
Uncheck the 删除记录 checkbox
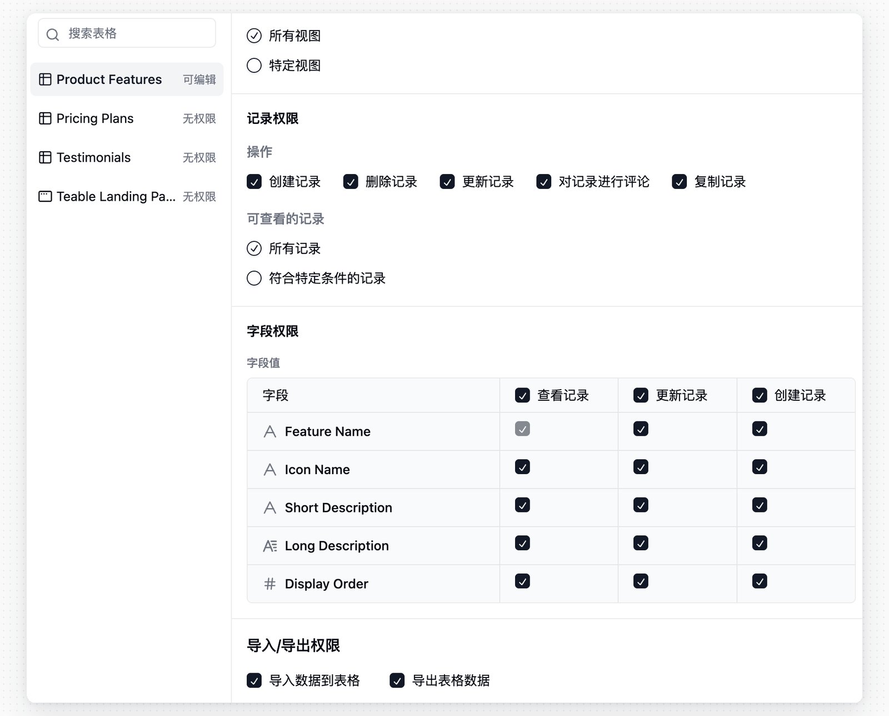[x=351, y=182]
